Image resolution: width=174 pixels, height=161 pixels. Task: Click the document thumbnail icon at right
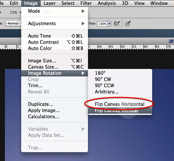click(x=171, y=41)
